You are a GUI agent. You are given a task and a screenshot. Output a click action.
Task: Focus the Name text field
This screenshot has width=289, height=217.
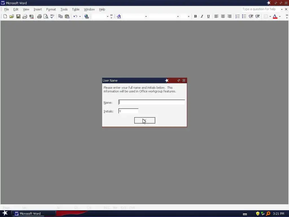coord(152,102)
